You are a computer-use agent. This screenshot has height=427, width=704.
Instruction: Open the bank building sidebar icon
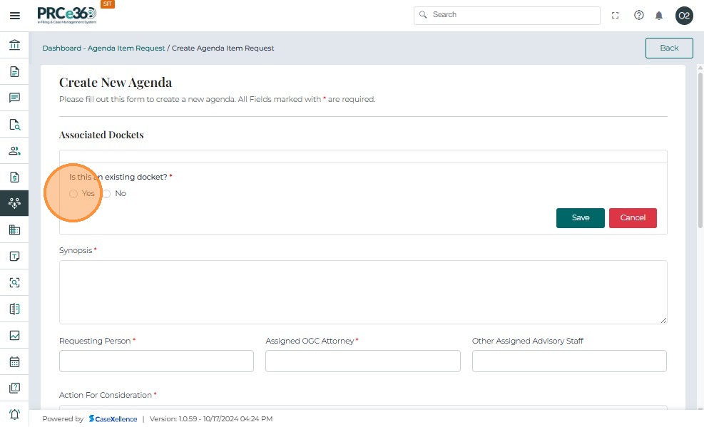tap(14, 45)
